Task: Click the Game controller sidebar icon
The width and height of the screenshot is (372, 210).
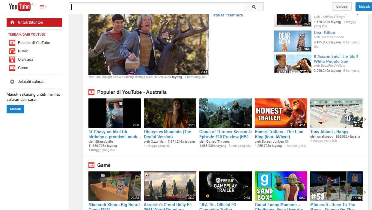Action: point(12,68)
